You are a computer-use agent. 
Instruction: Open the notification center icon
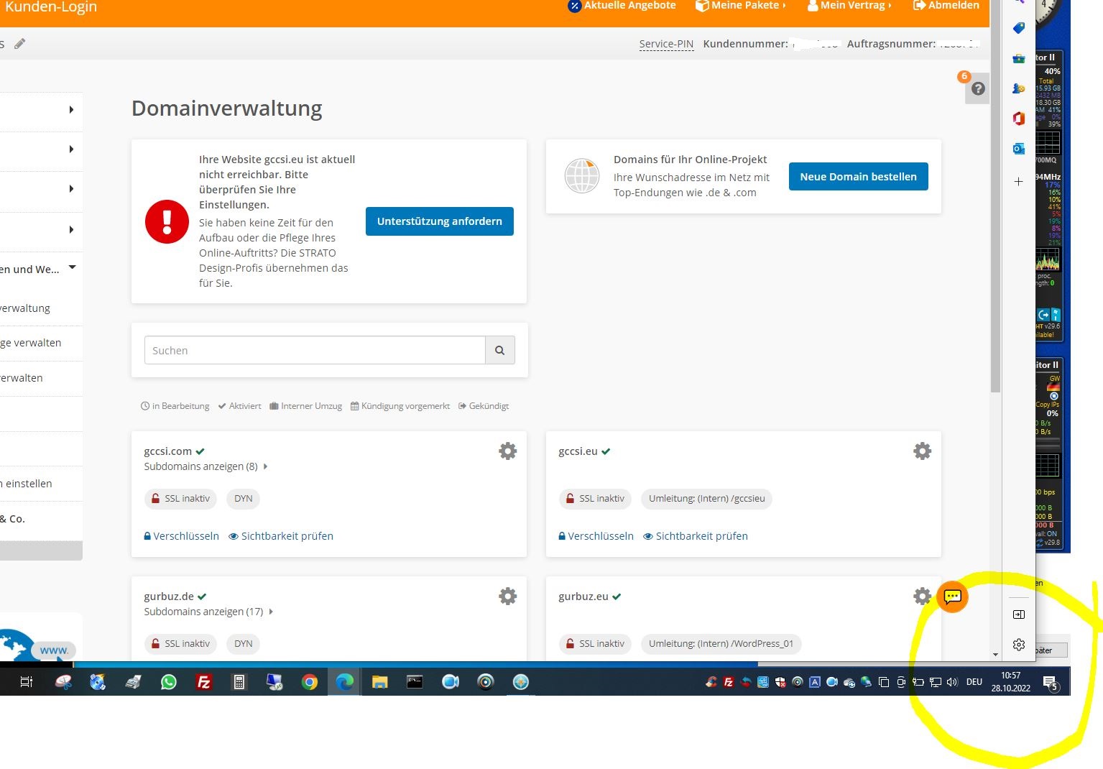(x=1050, y=683)
